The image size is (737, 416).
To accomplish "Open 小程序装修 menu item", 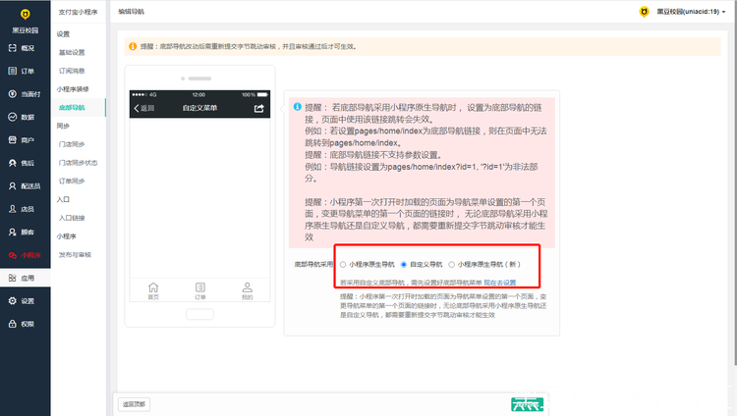I will (73, 89).
